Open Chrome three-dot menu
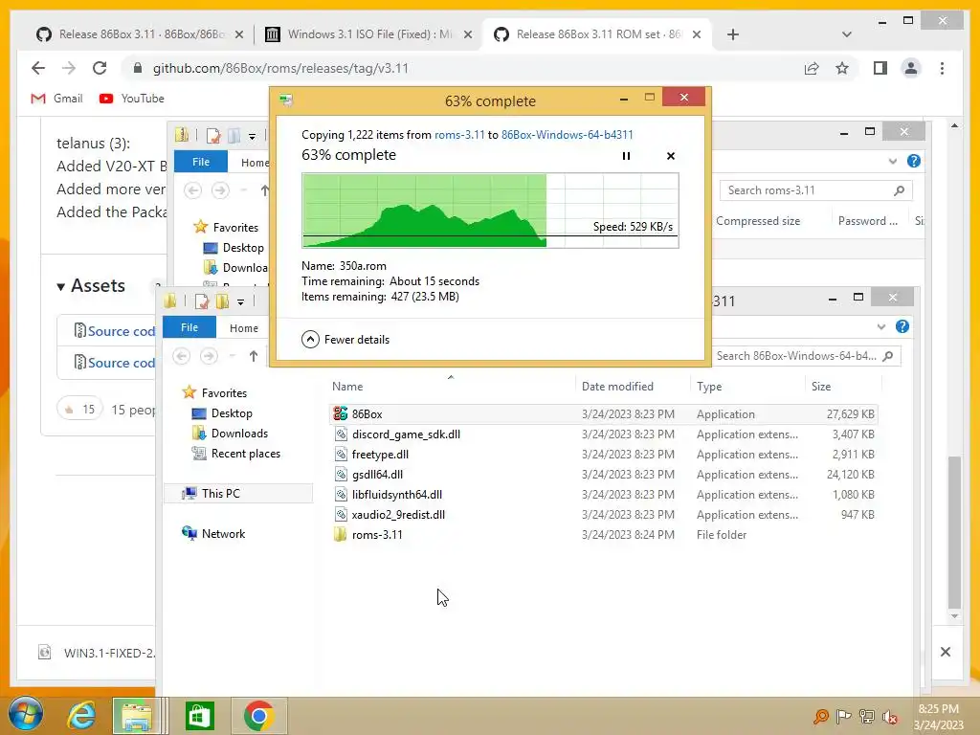 [x=942, y=68]
